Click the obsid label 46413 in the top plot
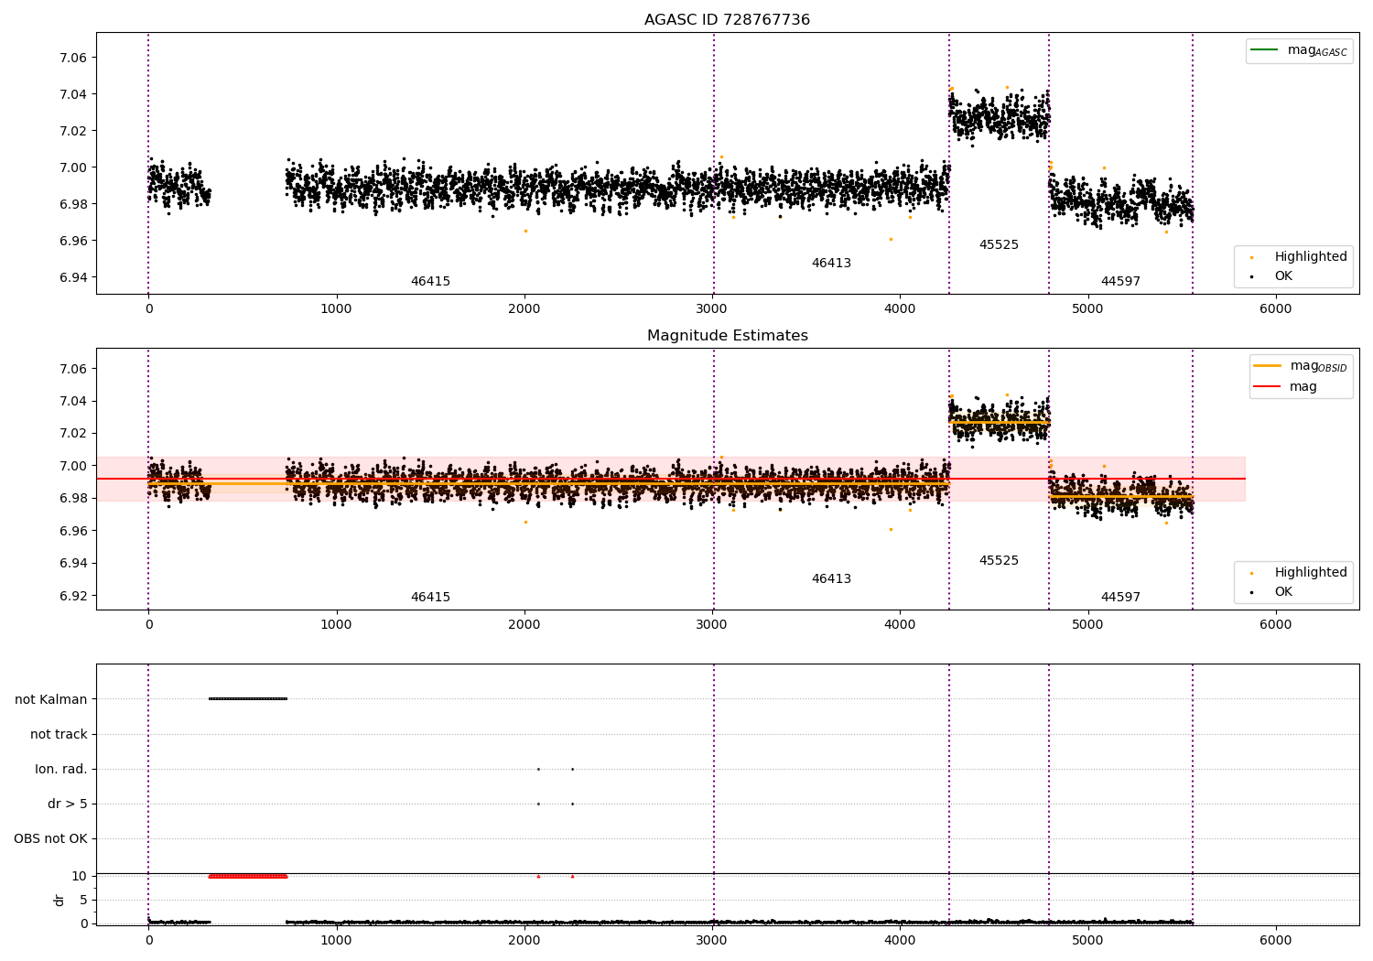 831,264
